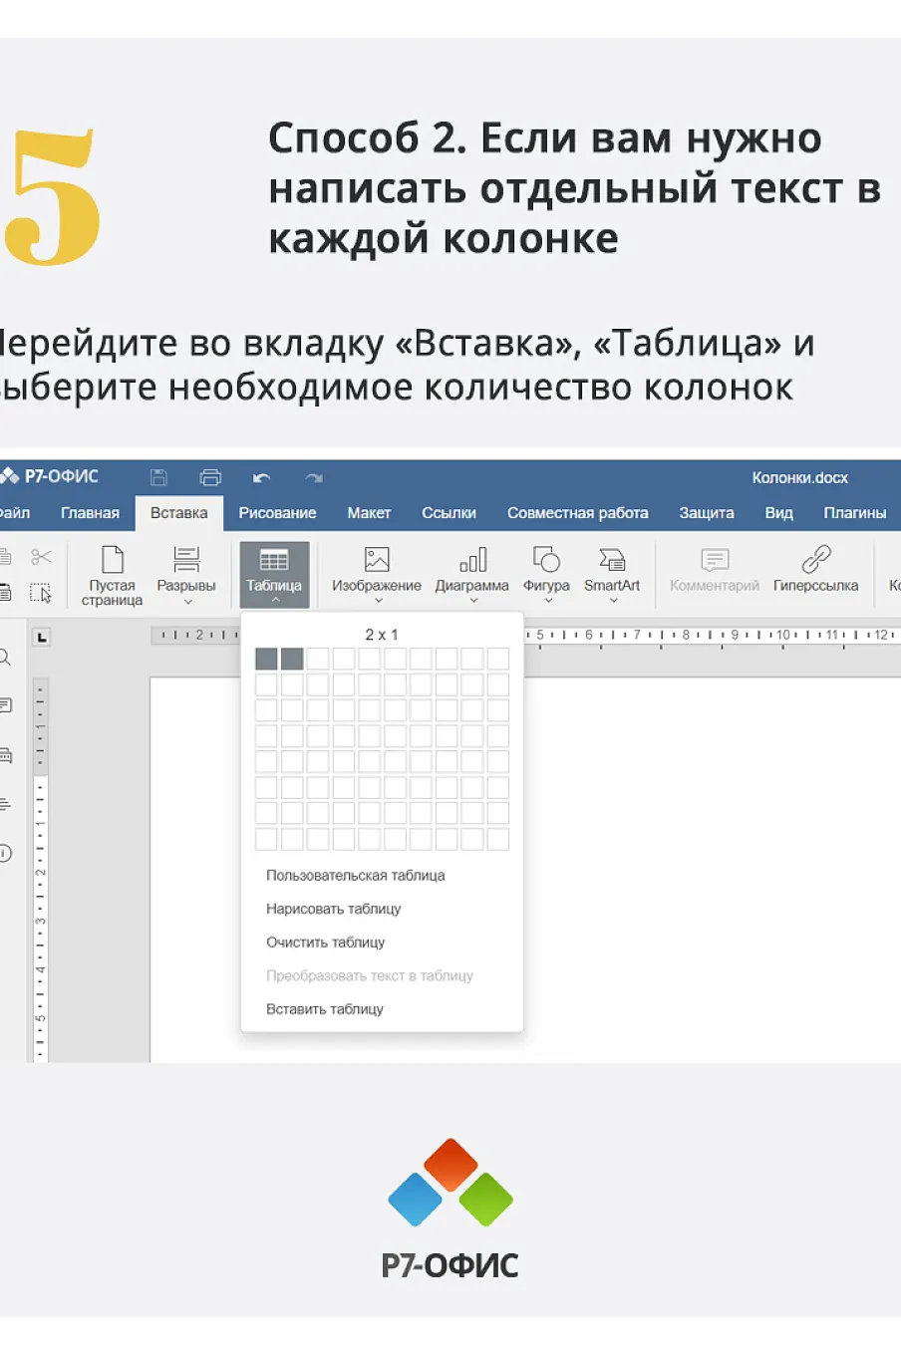Click Очистить таблицу menu entry
Viewport: 901px width, 1355px height.
coord(326,943)
